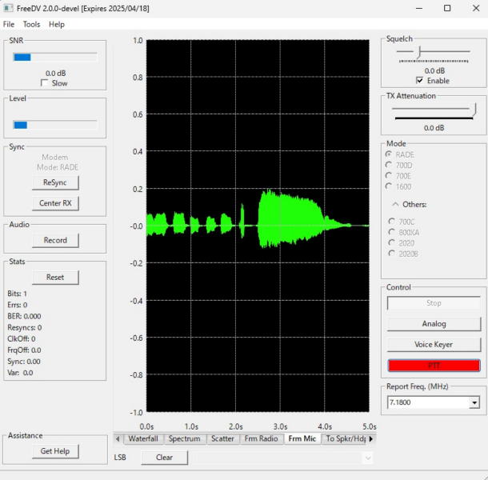
Task: Click the ReSync button
Action: [x=55, y=182]
